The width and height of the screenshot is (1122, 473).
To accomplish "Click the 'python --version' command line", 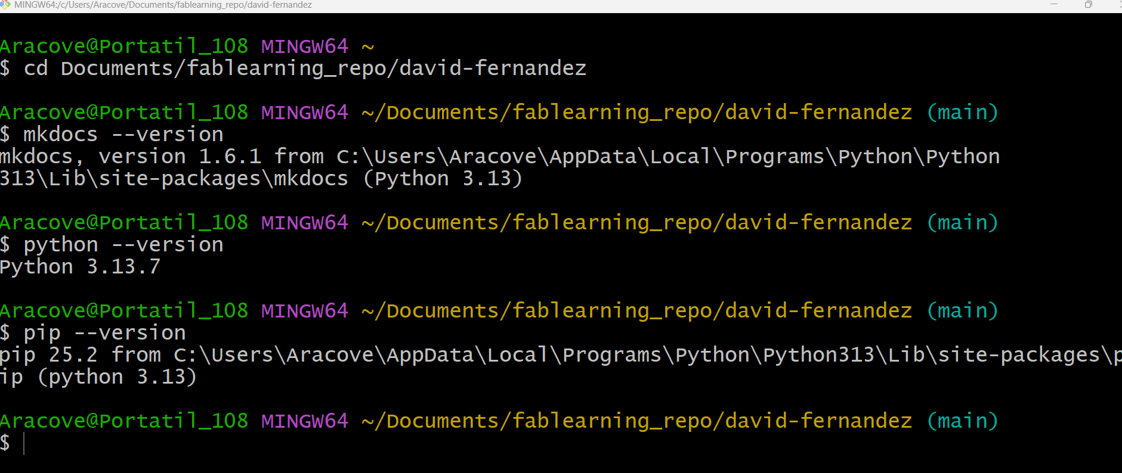I will [123, 245].
